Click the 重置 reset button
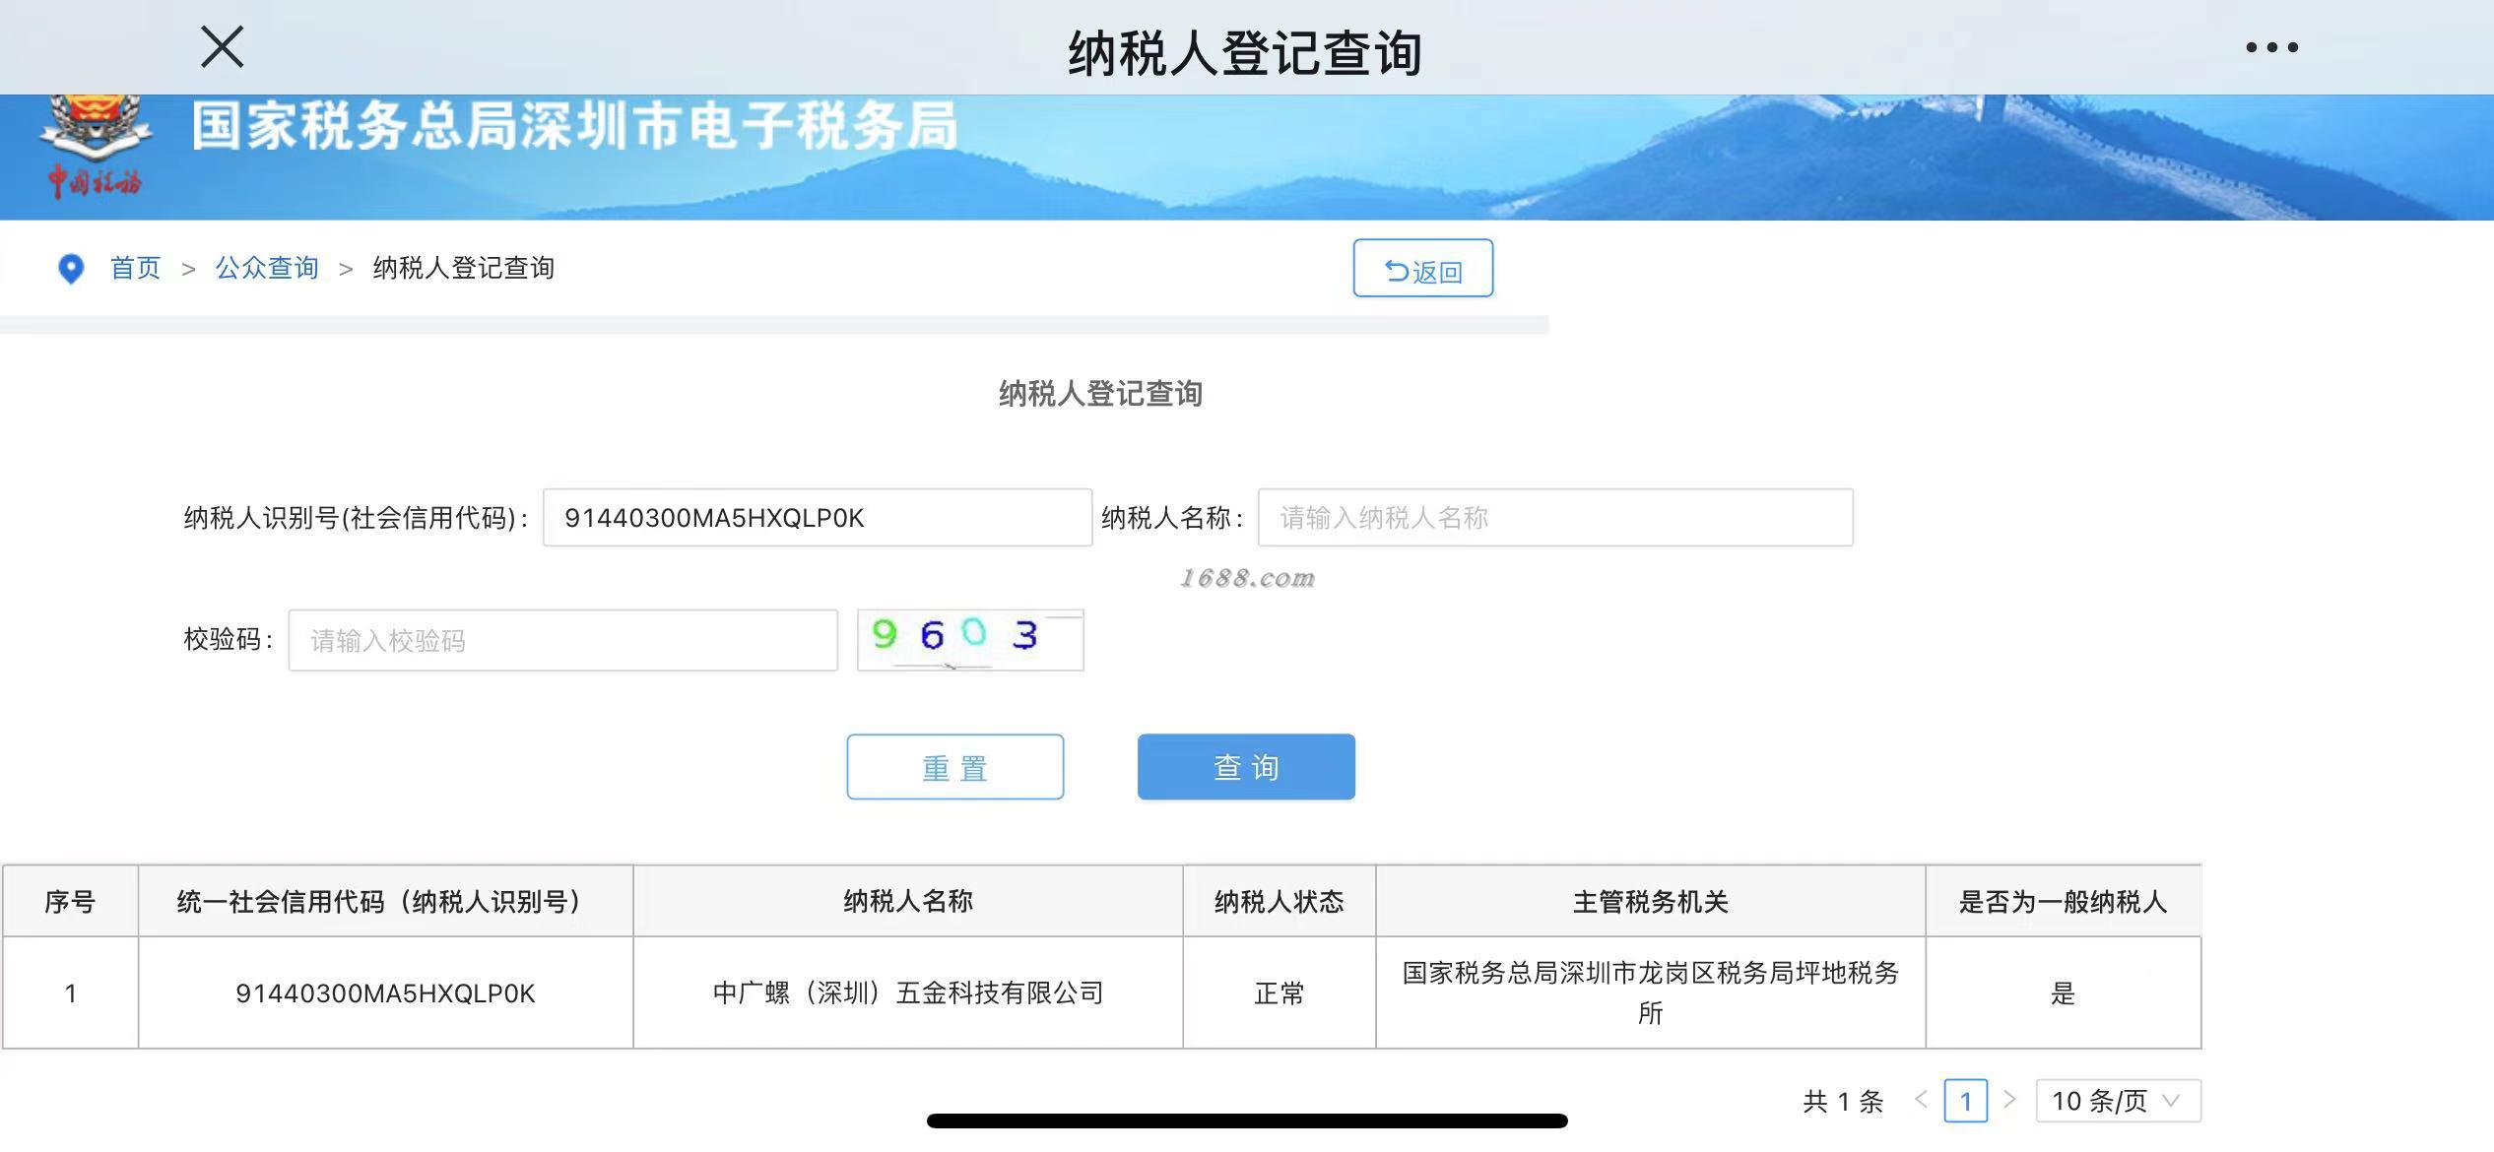This screenshot has height=1152, width=2494. point(954,767)
